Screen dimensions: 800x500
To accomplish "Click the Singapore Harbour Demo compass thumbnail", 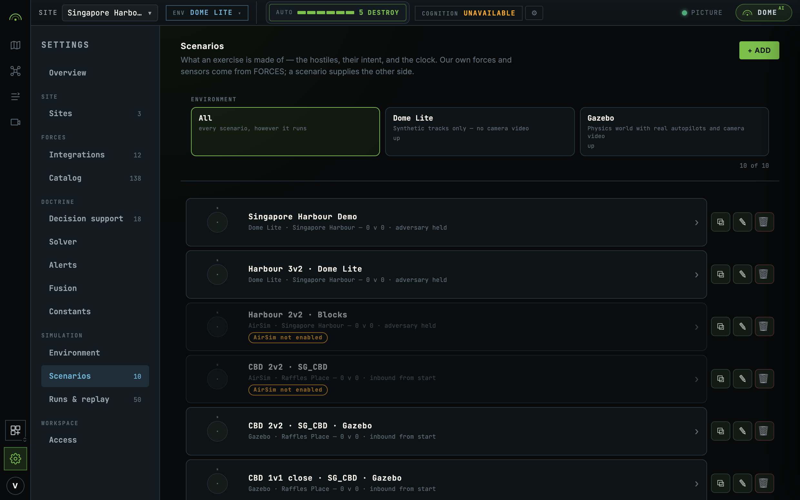I will click(x=217, y=222).
